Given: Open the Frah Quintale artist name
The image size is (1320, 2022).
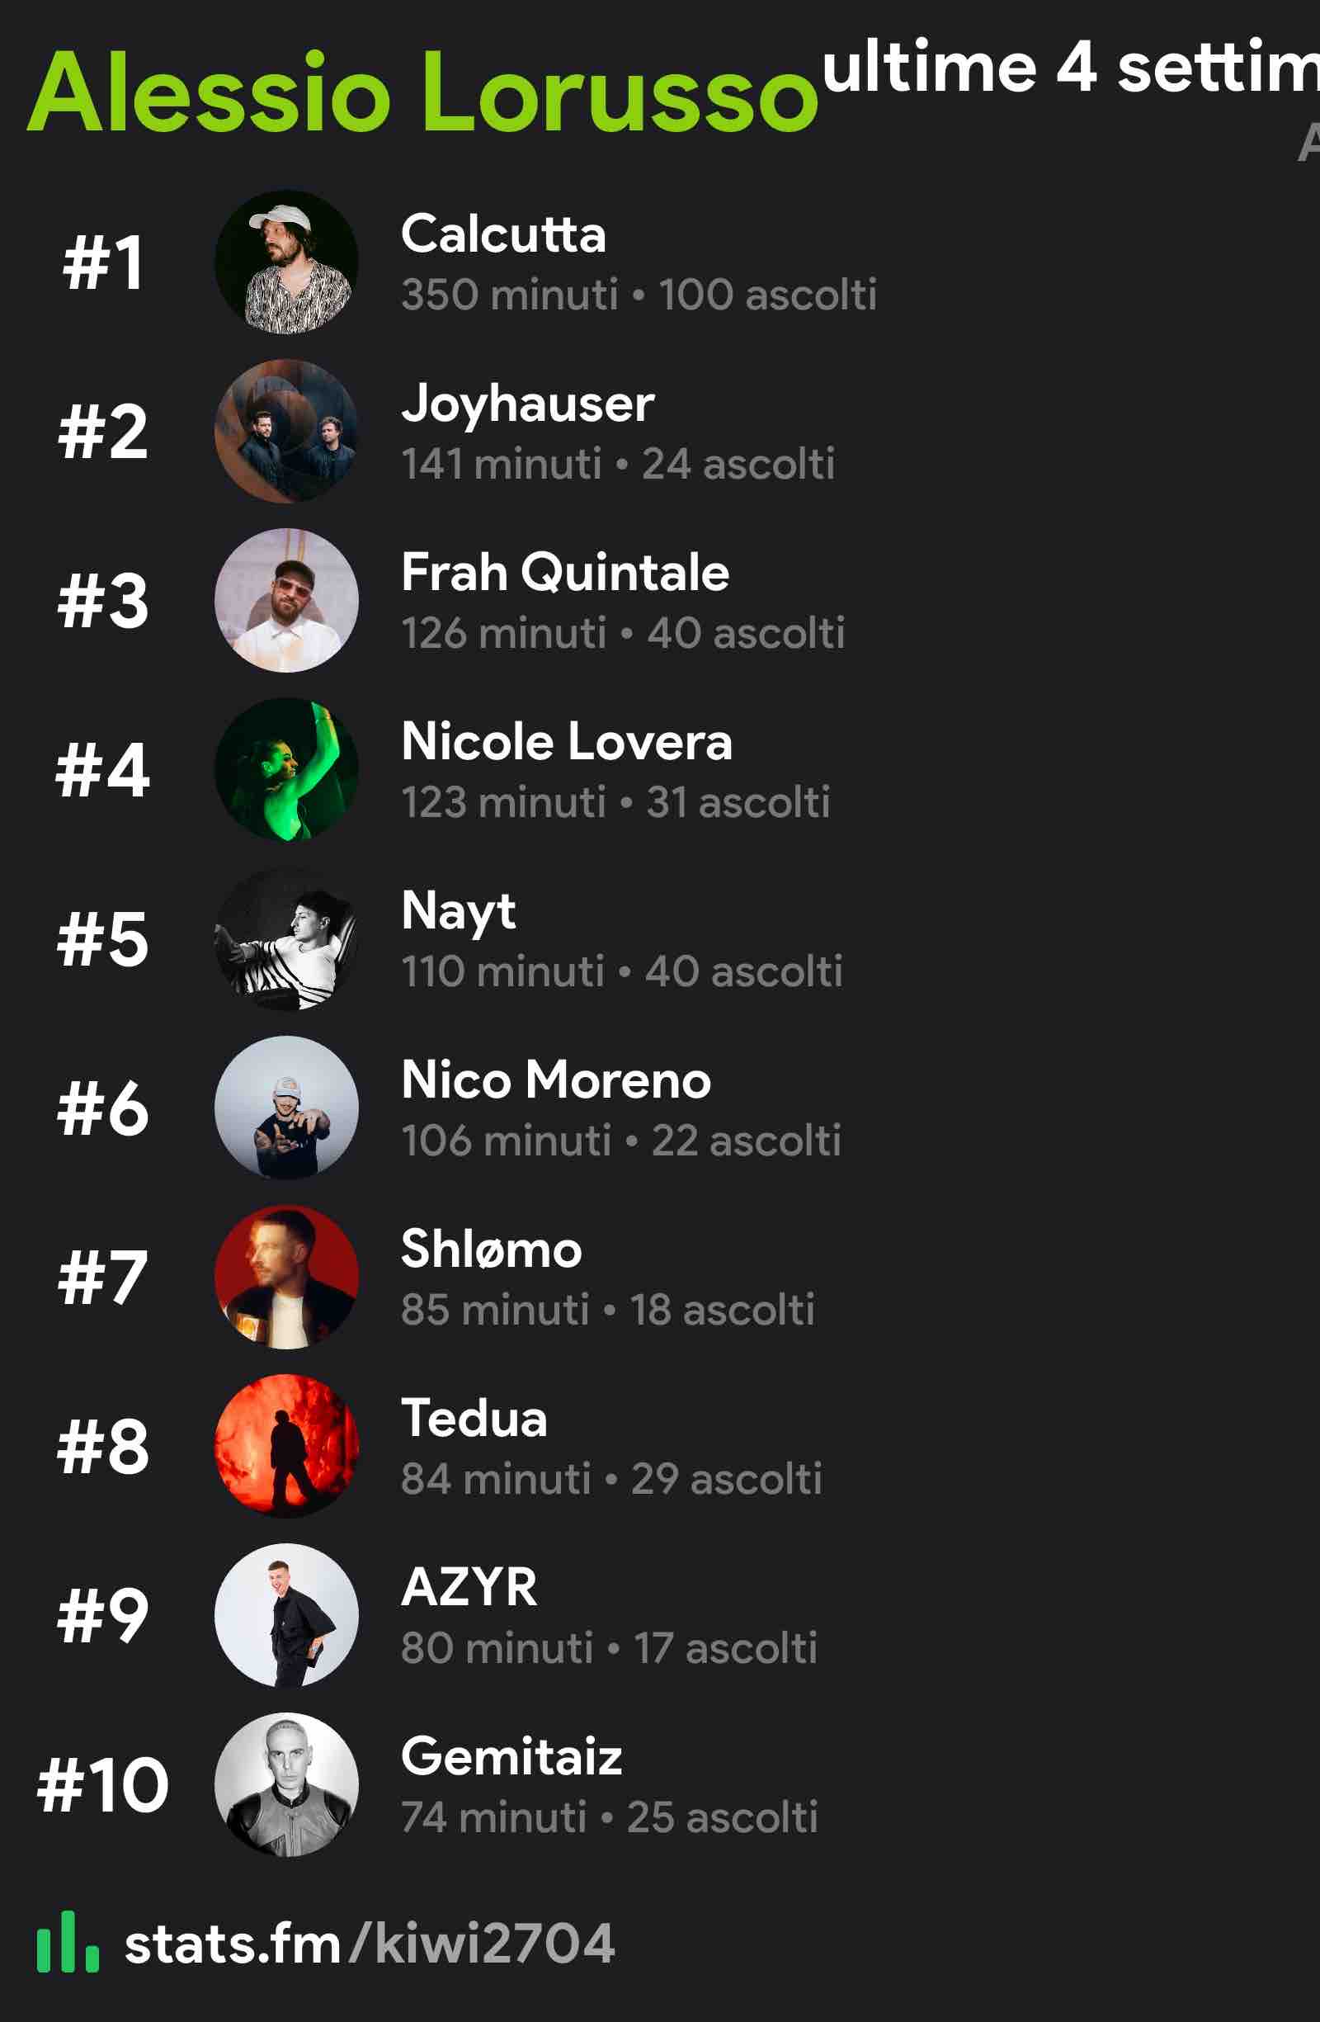Looking at the screenshot, I should click(565, 572).
